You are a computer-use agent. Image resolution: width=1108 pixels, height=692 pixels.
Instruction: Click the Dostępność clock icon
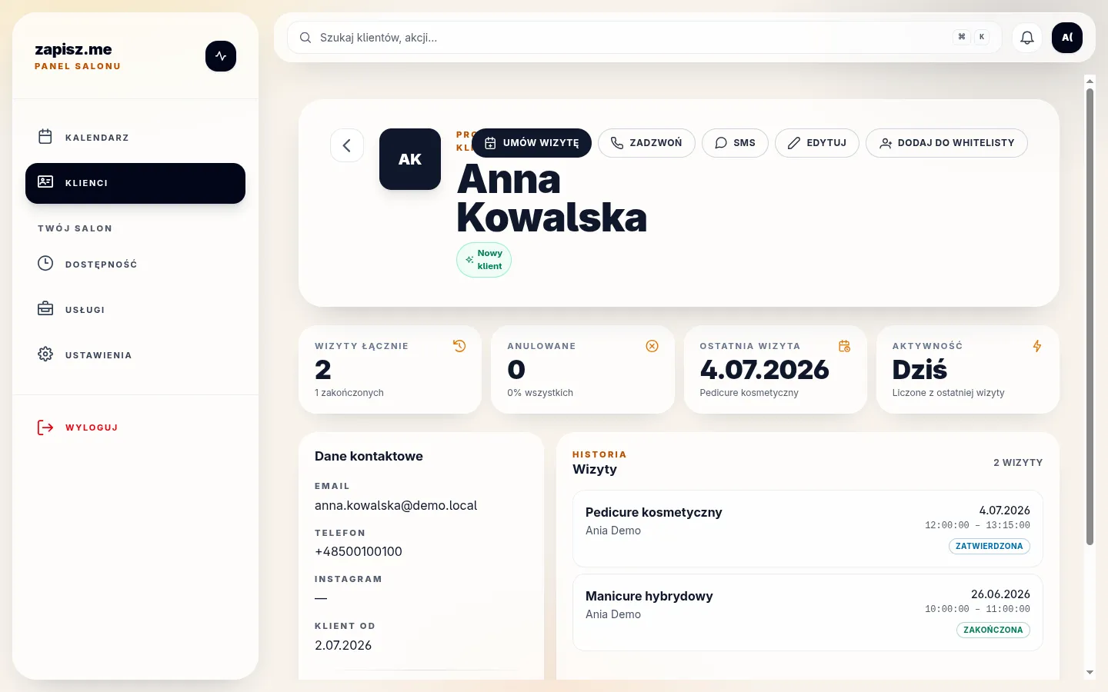coord(45,264)
